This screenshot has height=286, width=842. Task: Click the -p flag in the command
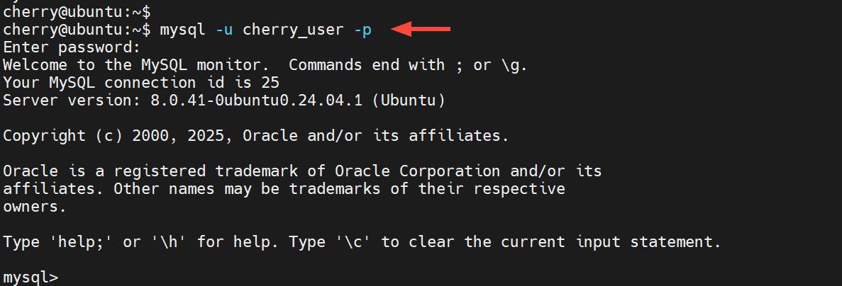362,30
